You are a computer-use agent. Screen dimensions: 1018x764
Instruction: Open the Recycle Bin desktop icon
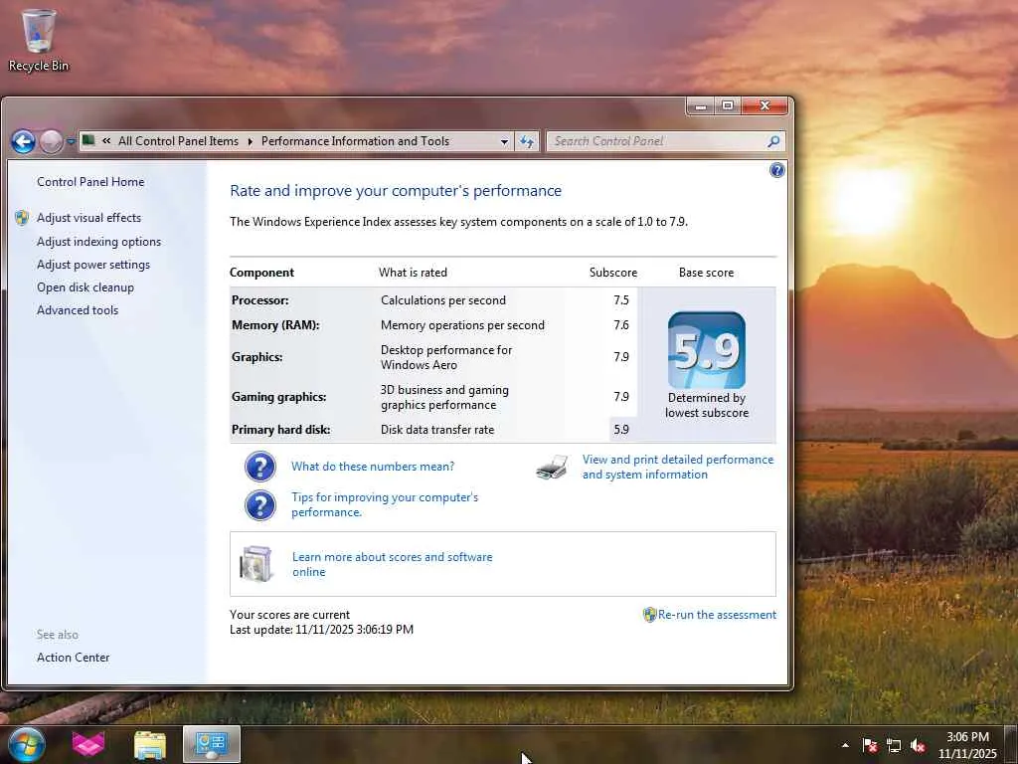pyautogui.click(x=38, y=40)
